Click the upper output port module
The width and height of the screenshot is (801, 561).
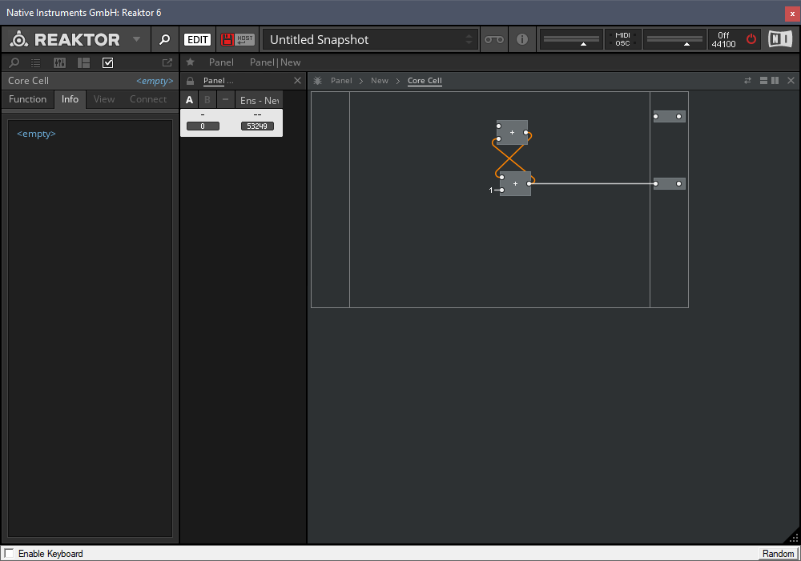pyautogui.click(x=669, y=116)
